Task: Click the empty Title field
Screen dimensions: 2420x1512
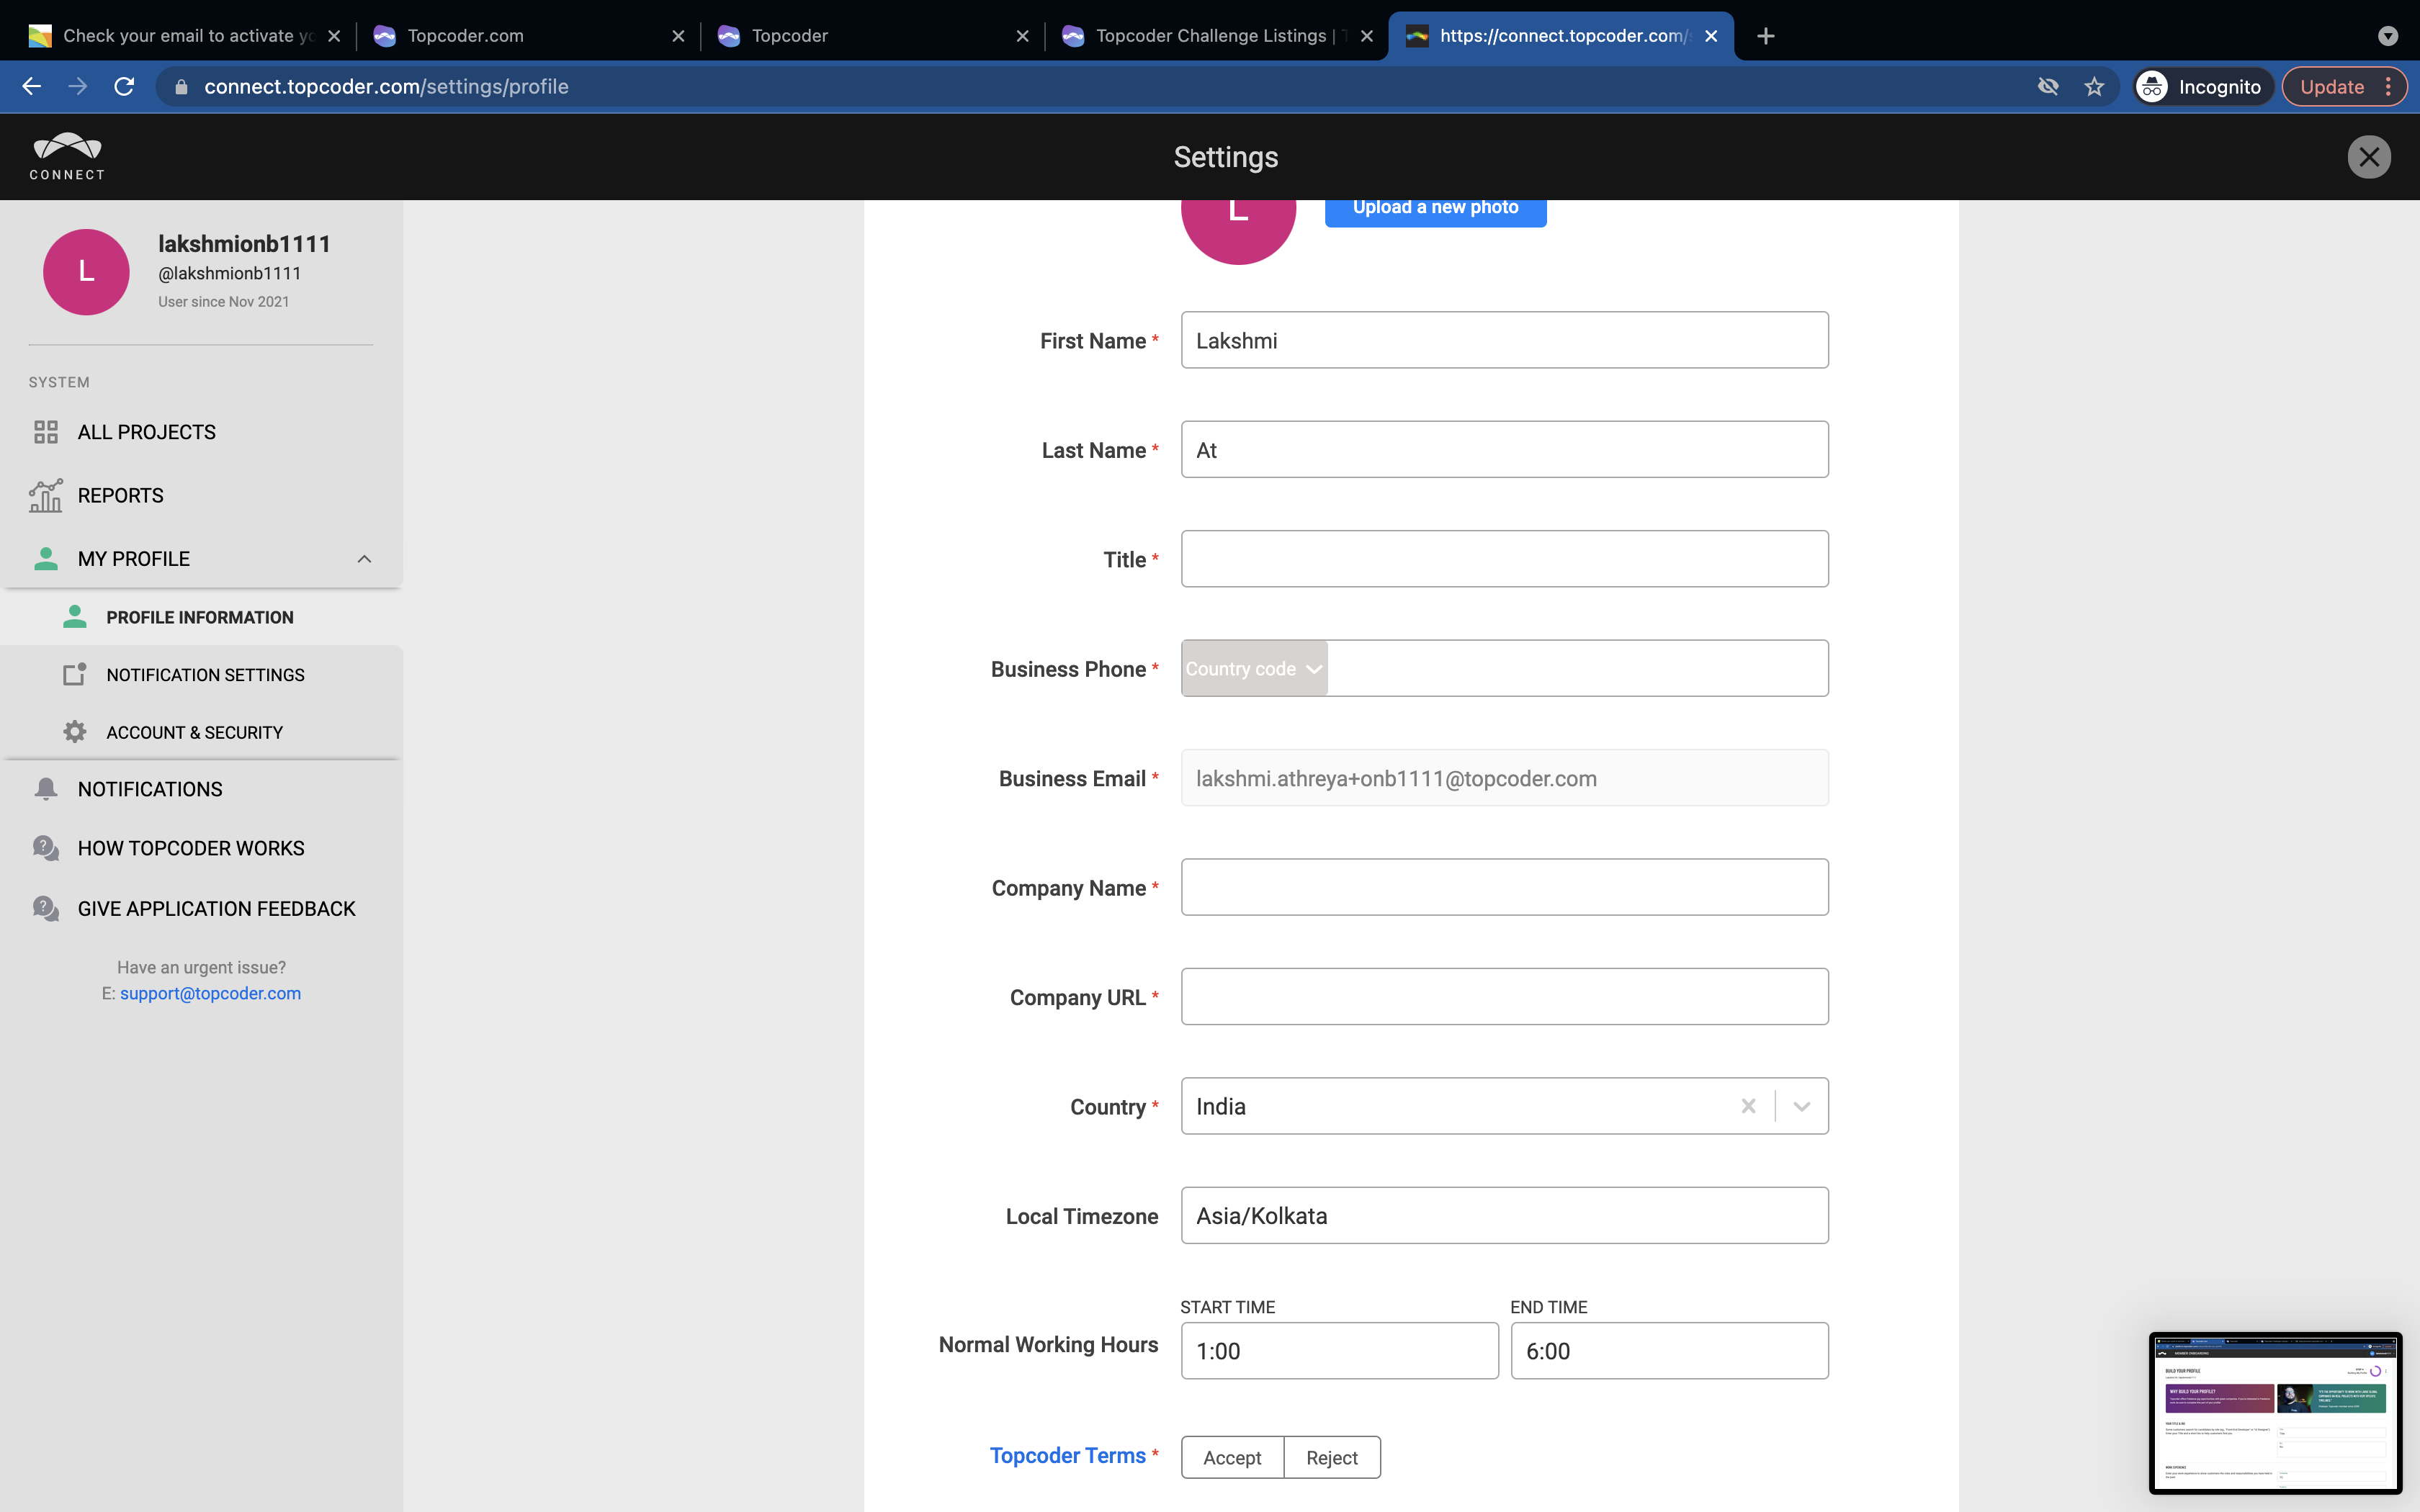Action: [x=1504, y=559]
